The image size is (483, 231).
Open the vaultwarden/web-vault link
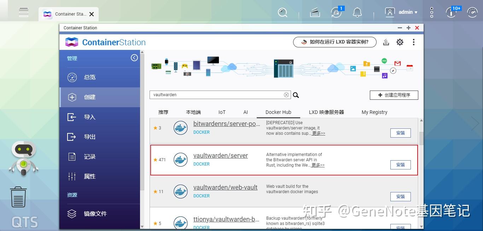pyautogui.click(x=225, y=187)
